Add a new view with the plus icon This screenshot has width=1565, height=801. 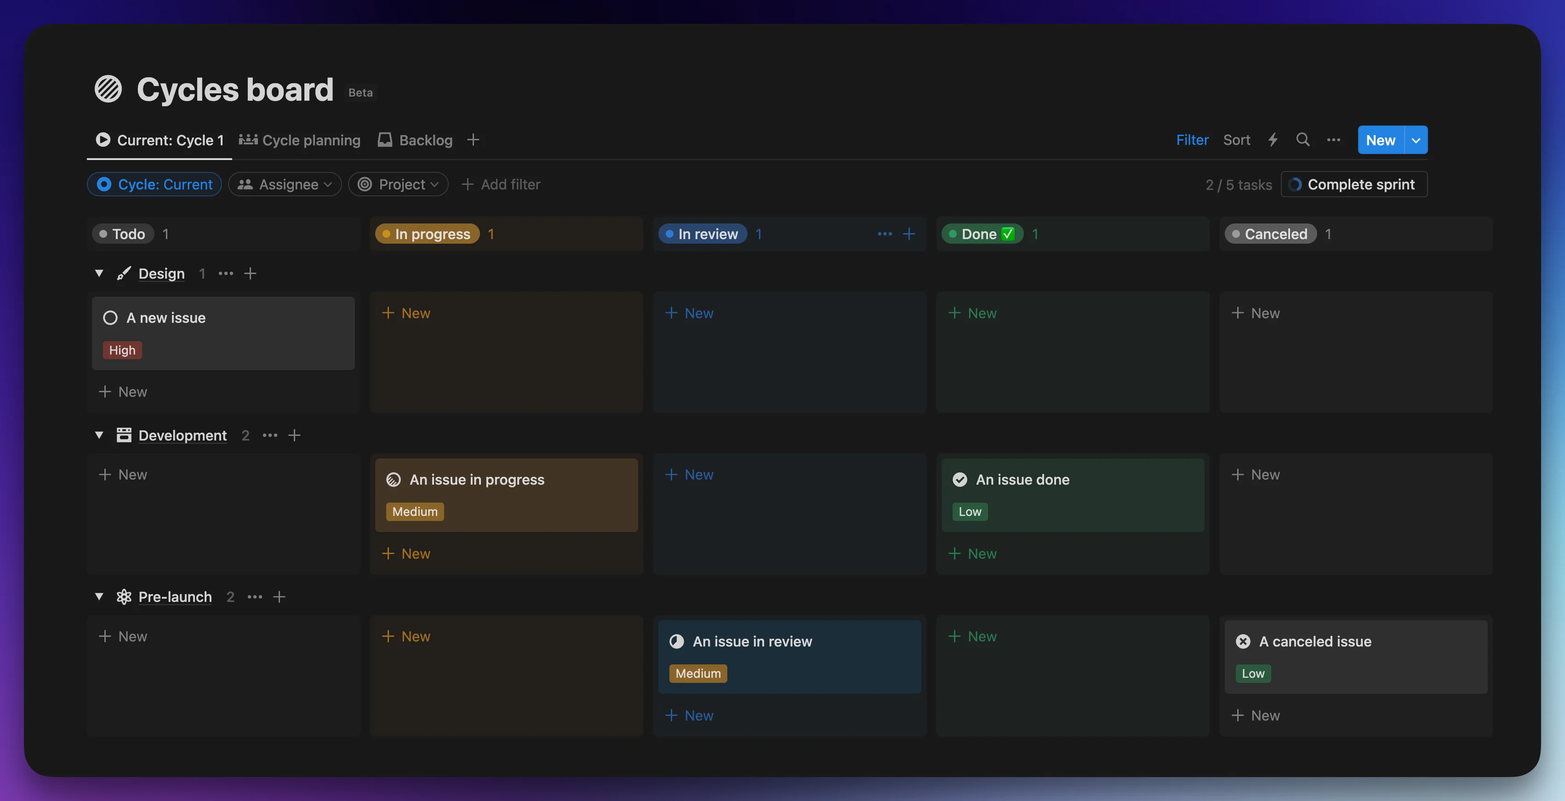(x=473, y=139)
